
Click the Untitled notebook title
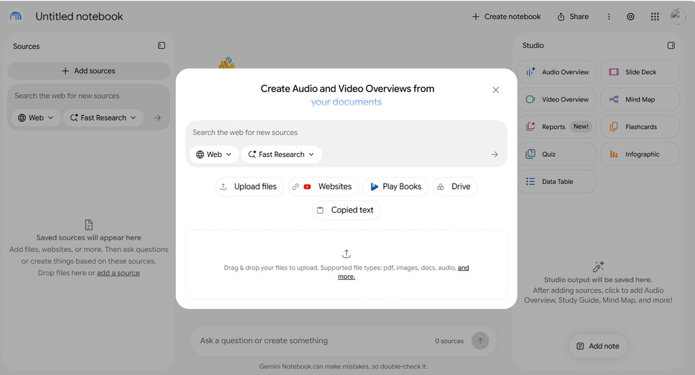click(79, 17)
